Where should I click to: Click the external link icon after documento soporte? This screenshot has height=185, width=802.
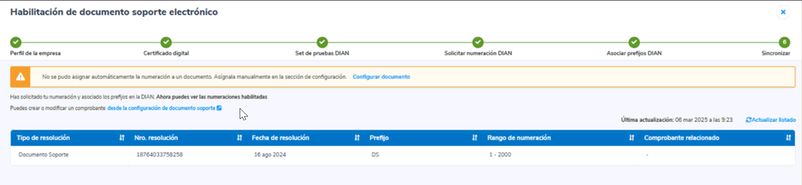tap(219, 108)
